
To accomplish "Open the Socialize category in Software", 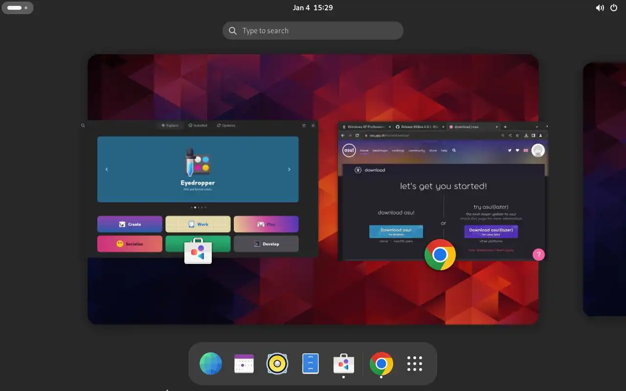I will click(130, 244).
